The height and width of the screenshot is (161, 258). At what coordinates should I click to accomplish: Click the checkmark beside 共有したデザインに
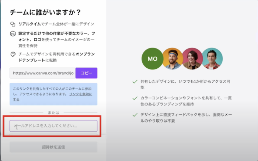click(x=135, y=82)
